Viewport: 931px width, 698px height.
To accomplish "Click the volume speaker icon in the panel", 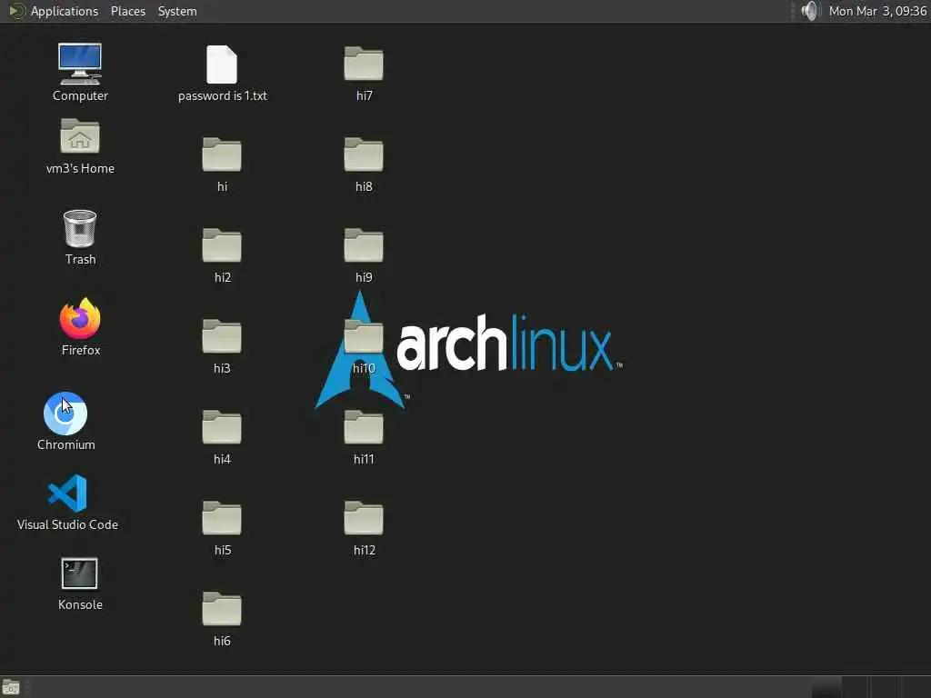I will pos(810,11).
